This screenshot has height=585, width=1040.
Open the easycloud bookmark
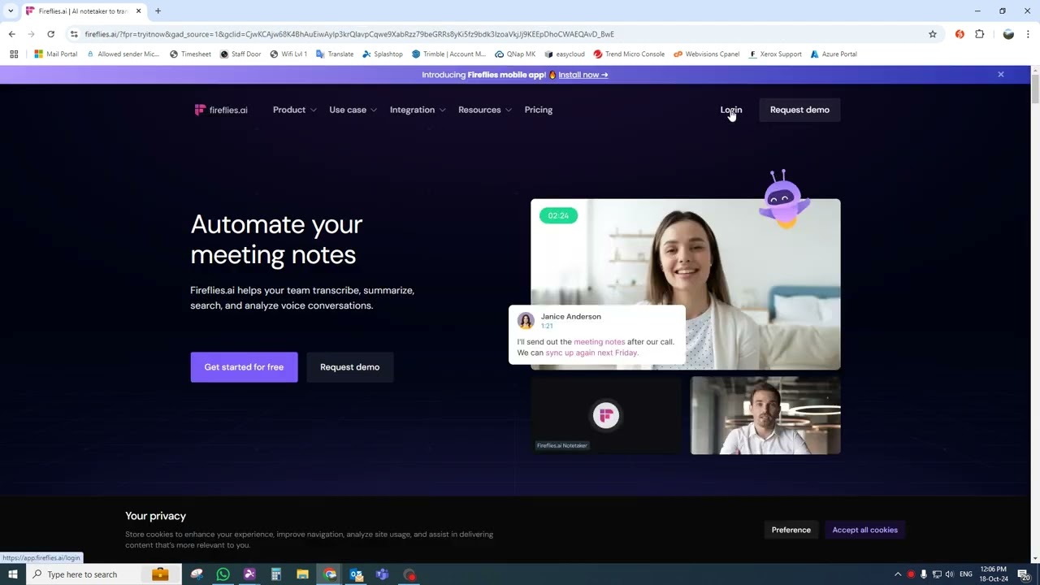click(x=565, y=54)
